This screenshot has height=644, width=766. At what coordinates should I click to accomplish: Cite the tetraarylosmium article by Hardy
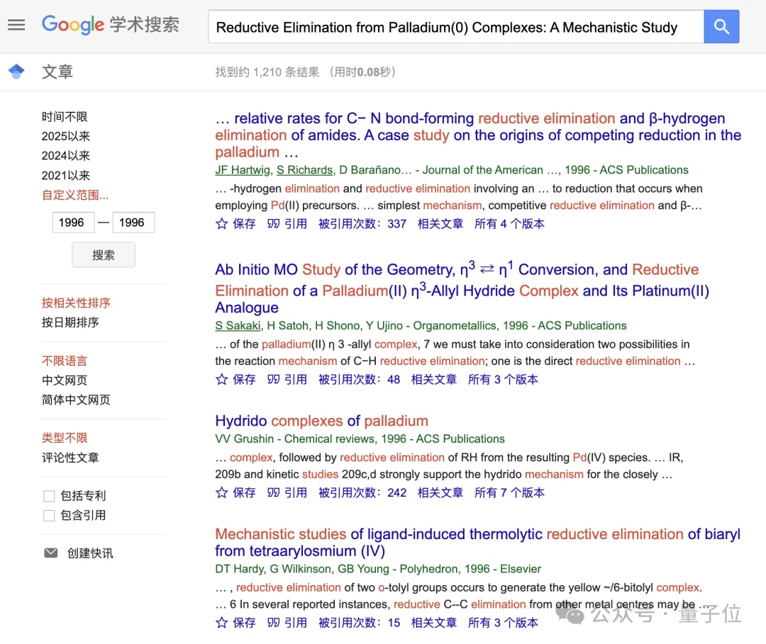(287, 623)
